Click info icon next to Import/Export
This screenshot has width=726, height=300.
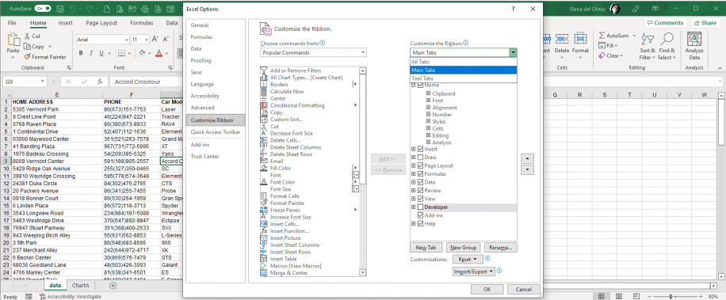499,271
